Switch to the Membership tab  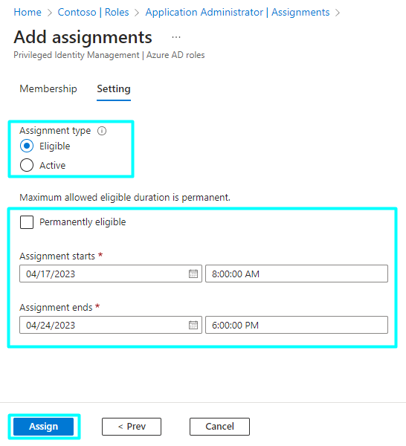pyautogui.click(x=48, y=88)
